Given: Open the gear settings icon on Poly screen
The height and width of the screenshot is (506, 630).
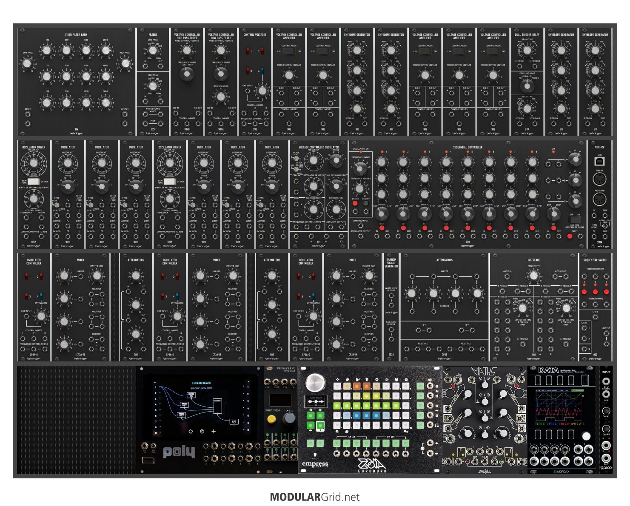Looking at the screenshot, I should 202,431.
